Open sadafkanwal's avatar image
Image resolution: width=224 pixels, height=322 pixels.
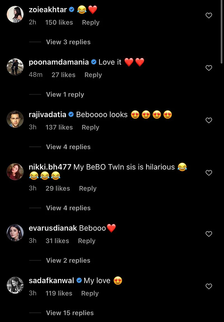pyautogui.click(x=15, y=285)
